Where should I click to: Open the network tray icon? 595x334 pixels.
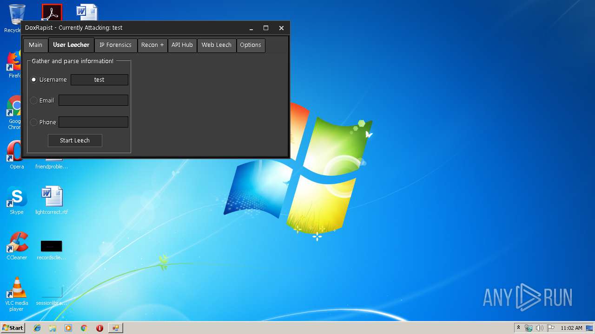[x=529, y=328]
